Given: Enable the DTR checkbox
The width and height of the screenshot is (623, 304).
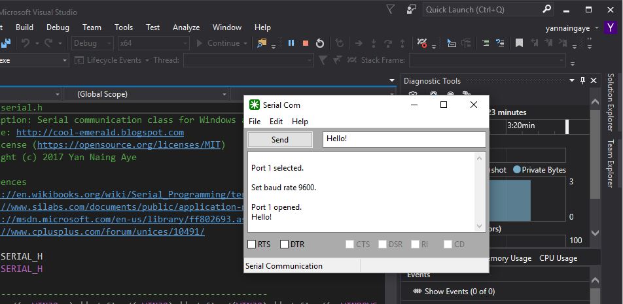Looking at the screenshot, I should 284,245.
